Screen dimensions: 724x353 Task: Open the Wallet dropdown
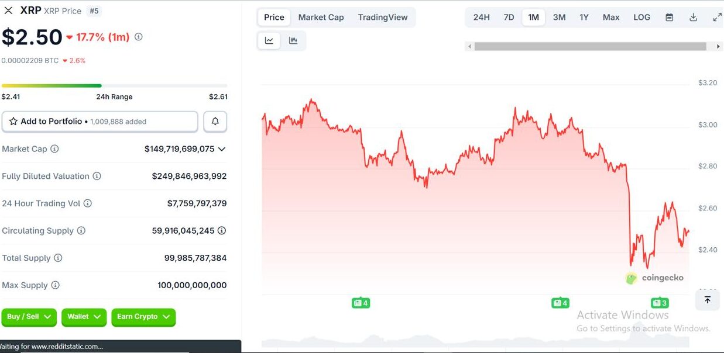pos(84,317)
